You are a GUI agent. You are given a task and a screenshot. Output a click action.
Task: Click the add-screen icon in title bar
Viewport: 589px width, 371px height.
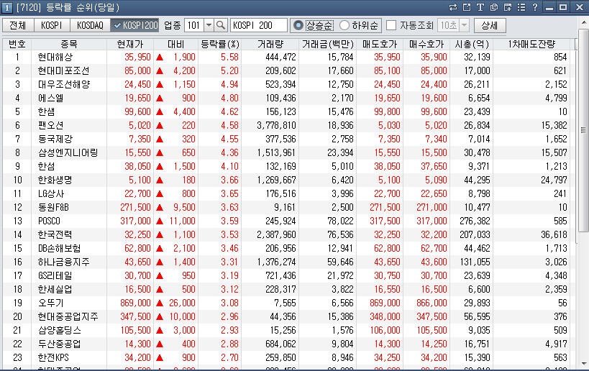[x=508, y=7]
